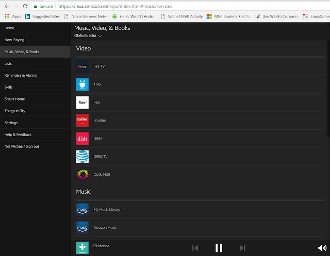Open Settings in the sidebar
This screenshot has width=330, height=256.
click(36, 123)
